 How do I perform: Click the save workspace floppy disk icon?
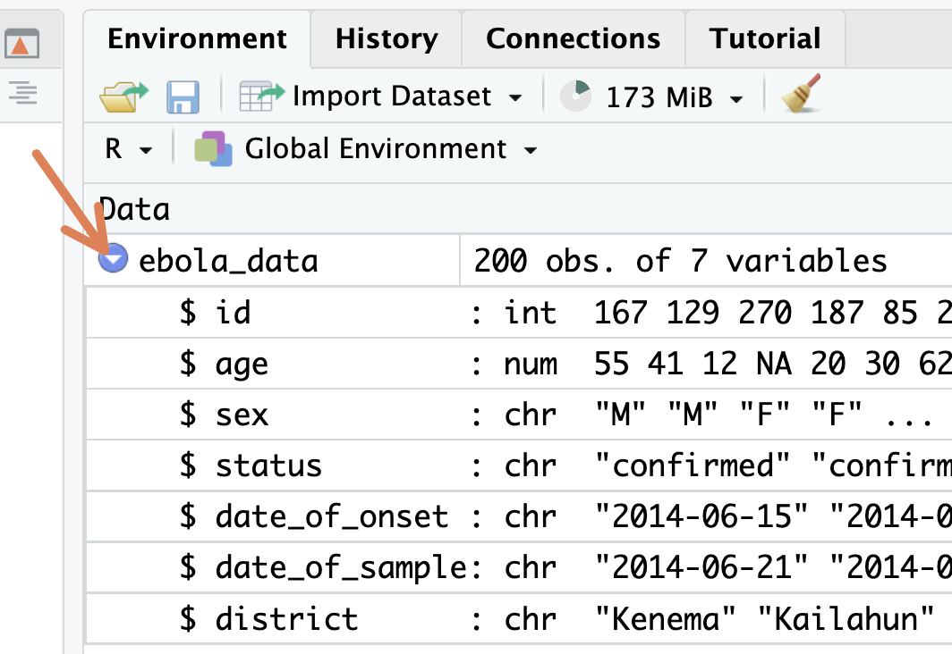183,96
